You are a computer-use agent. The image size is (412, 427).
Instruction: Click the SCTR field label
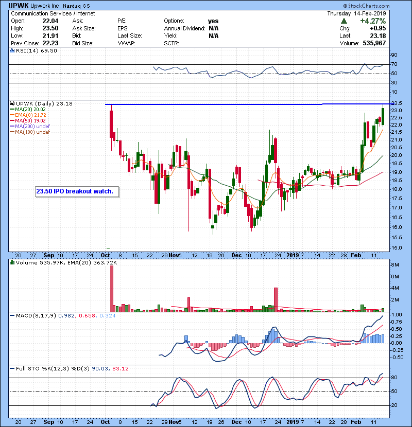[x=171, y=43]
